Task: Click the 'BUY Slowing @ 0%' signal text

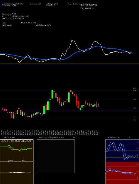Action: [44, 25]
